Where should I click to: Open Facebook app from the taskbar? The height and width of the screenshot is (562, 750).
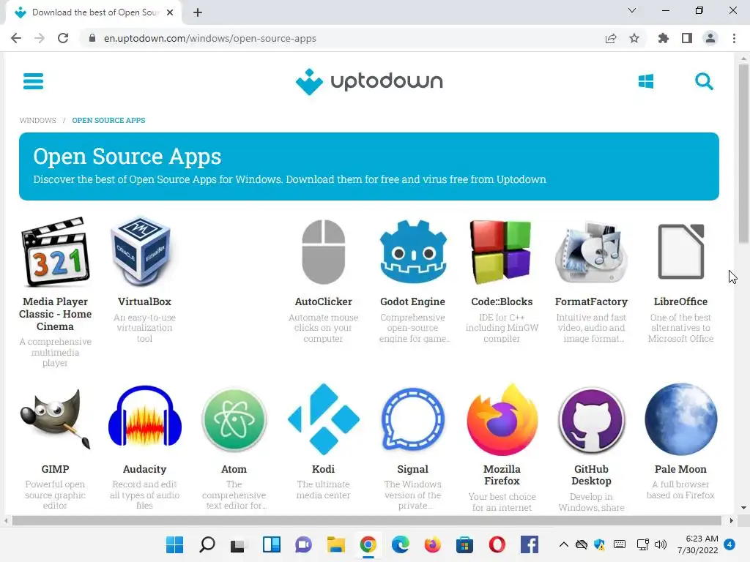pyautogui.click(x=530, y=544)
